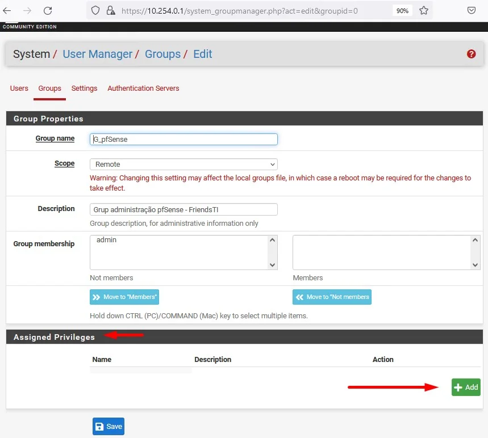Click the browser forward arrow
This screenshot has width=488, height=438.
[27, 10]
